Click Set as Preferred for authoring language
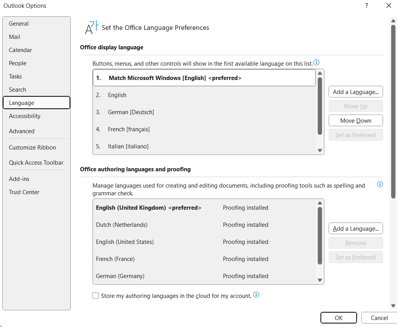Viewport: 397px width, 327px height. pos(355,257)
